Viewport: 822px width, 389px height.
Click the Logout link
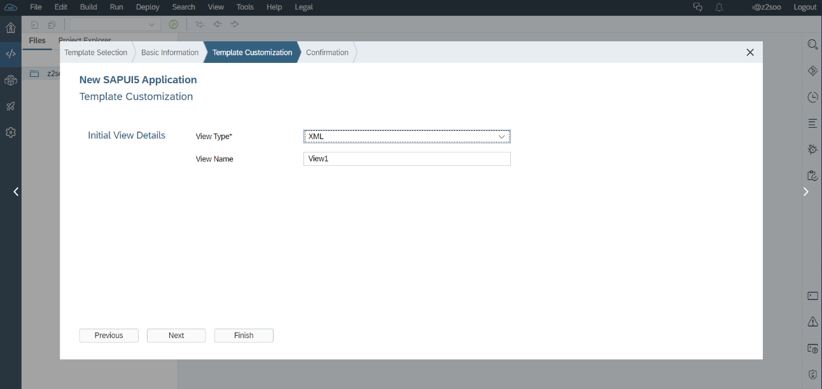[x=805, y=7]
